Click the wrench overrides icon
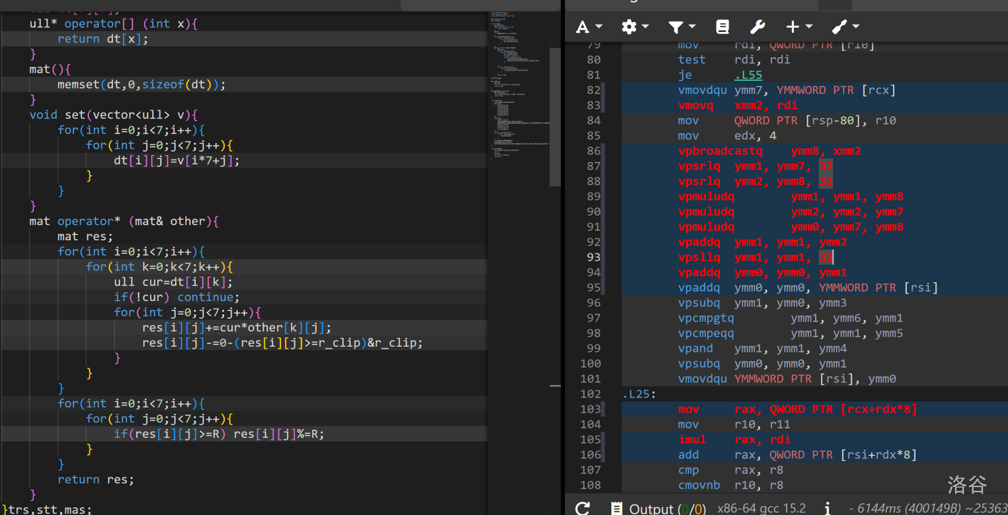The height and width of the screenshot is (515, 1008). (757, 27)
